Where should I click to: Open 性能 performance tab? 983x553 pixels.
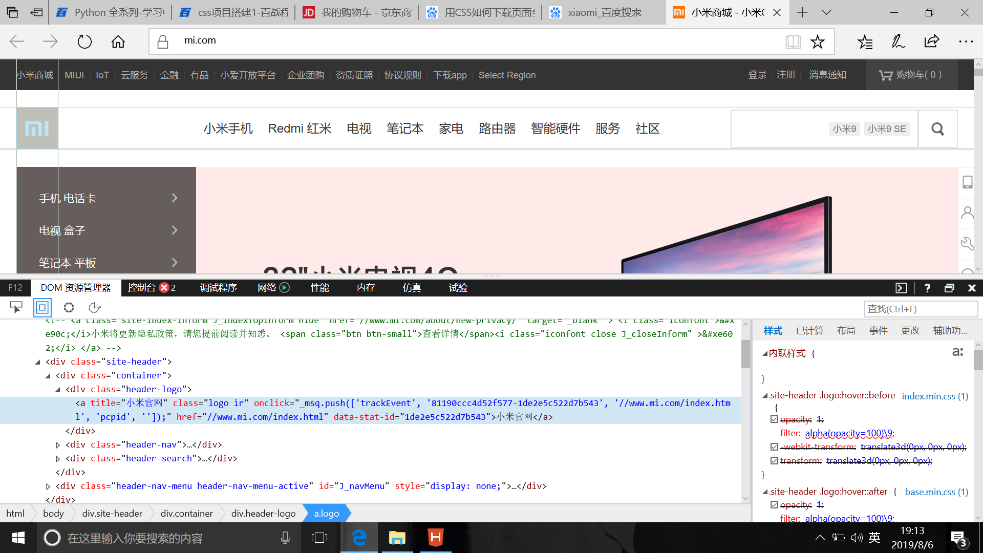pyautogui.click(x=320, y=288)
